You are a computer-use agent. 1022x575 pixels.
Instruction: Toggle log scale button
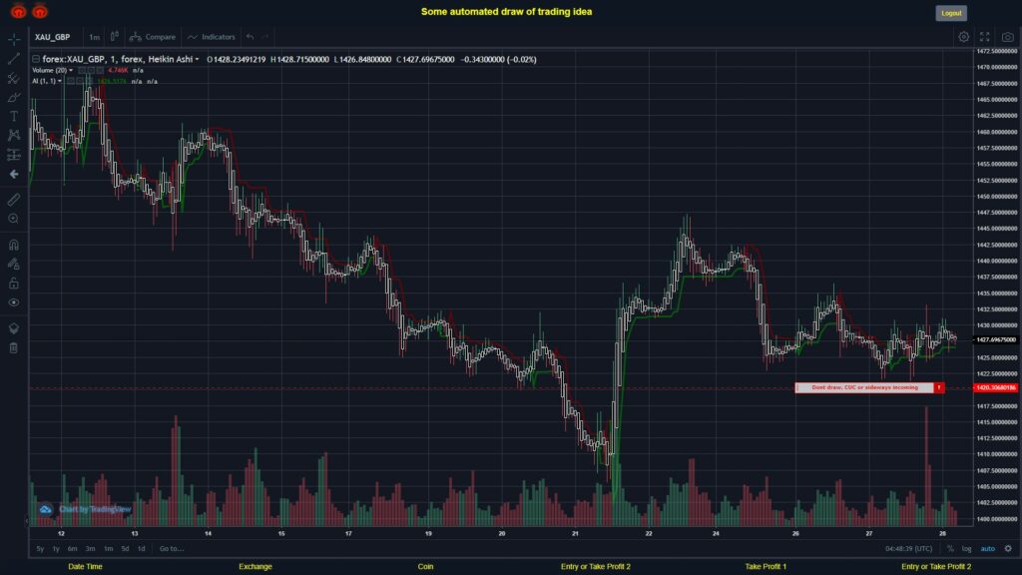point(966,549)
